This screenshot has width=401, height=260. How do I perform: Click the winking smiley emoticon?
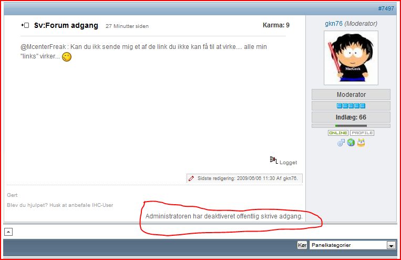67,57
